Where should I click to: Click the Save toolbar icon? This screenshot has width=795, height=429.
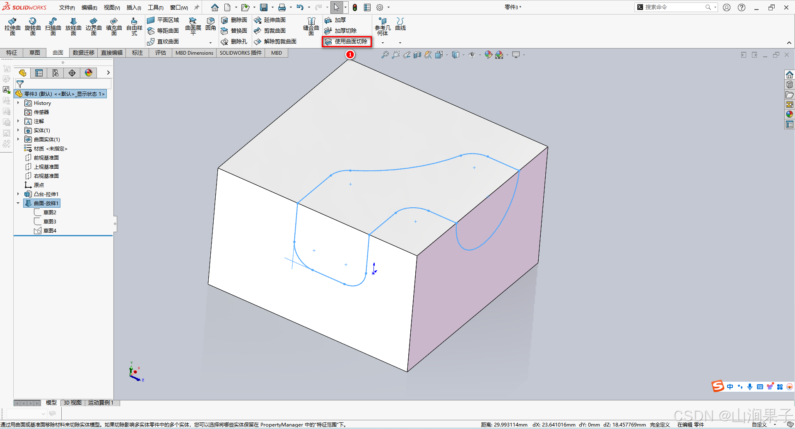tap(264, 7)
